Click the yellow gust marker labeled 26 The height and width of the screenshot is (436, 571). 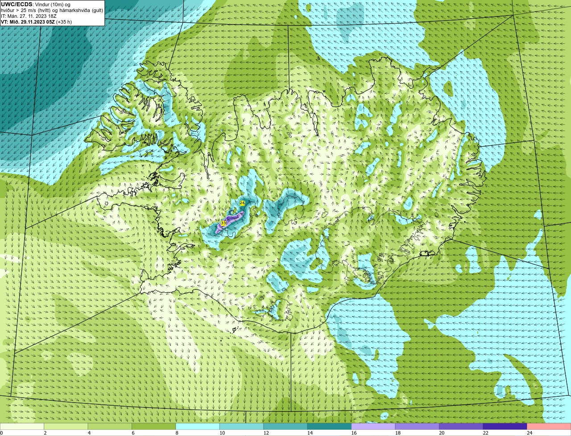242,203
